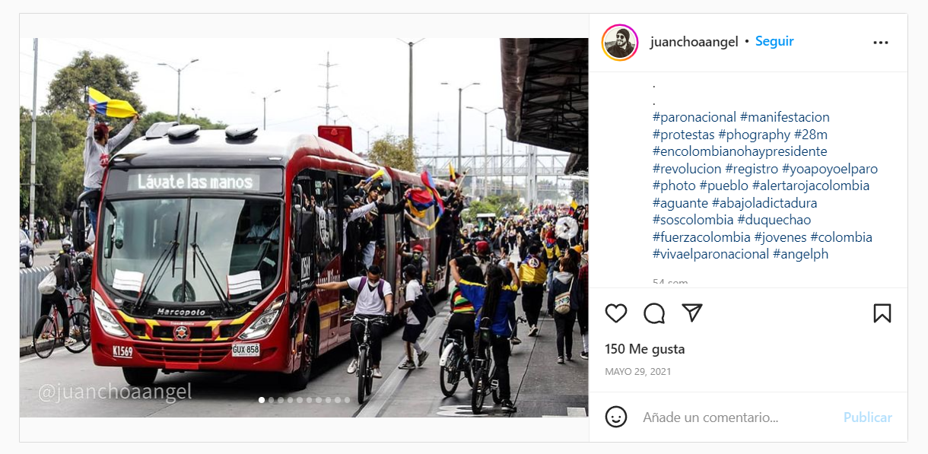This screenshot has height=454, width=928.
Task: View juanchoaangel profile picture
Action: coord(620,43)
